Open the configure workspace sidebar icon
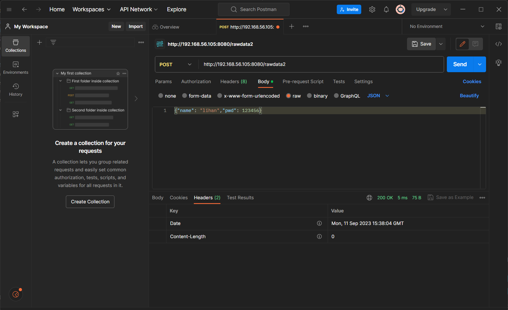508x310 pixels. tap(16, 114)
